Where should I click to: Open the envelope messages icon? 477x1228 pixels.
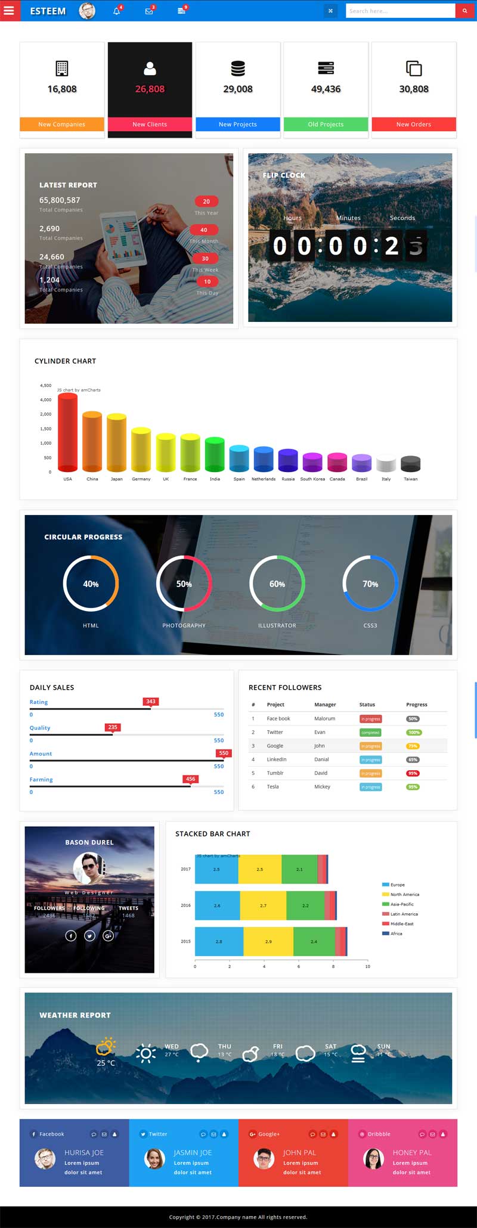[x=149, y=11]
